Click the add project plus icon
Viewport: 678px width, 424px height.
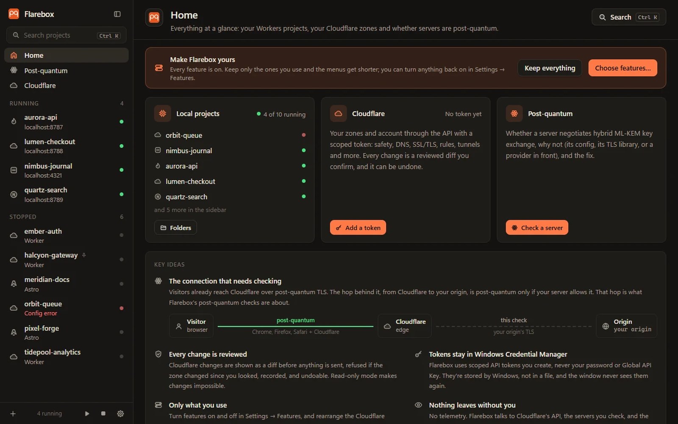pyautogui.click(x=13, y=413)
